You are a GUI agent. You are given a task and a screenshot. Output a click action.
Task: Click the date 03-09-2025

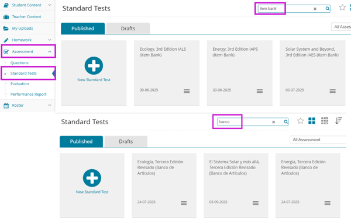(x=218, y=202)
